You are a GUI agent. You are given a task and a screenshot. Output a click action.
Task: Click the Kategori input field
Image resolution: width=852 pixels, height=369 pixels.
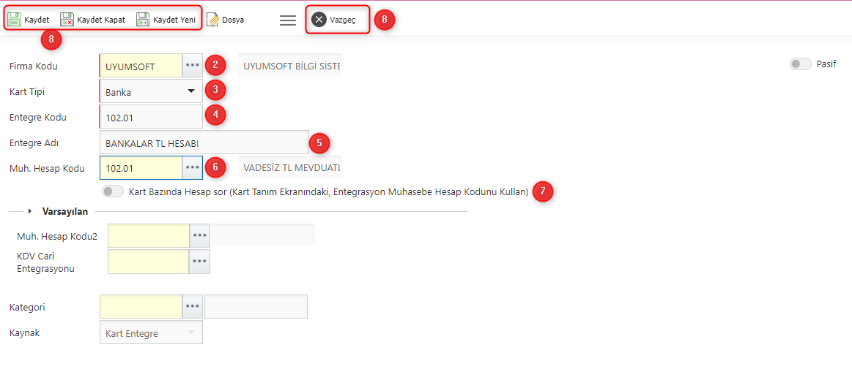click(x=141, y=307)
